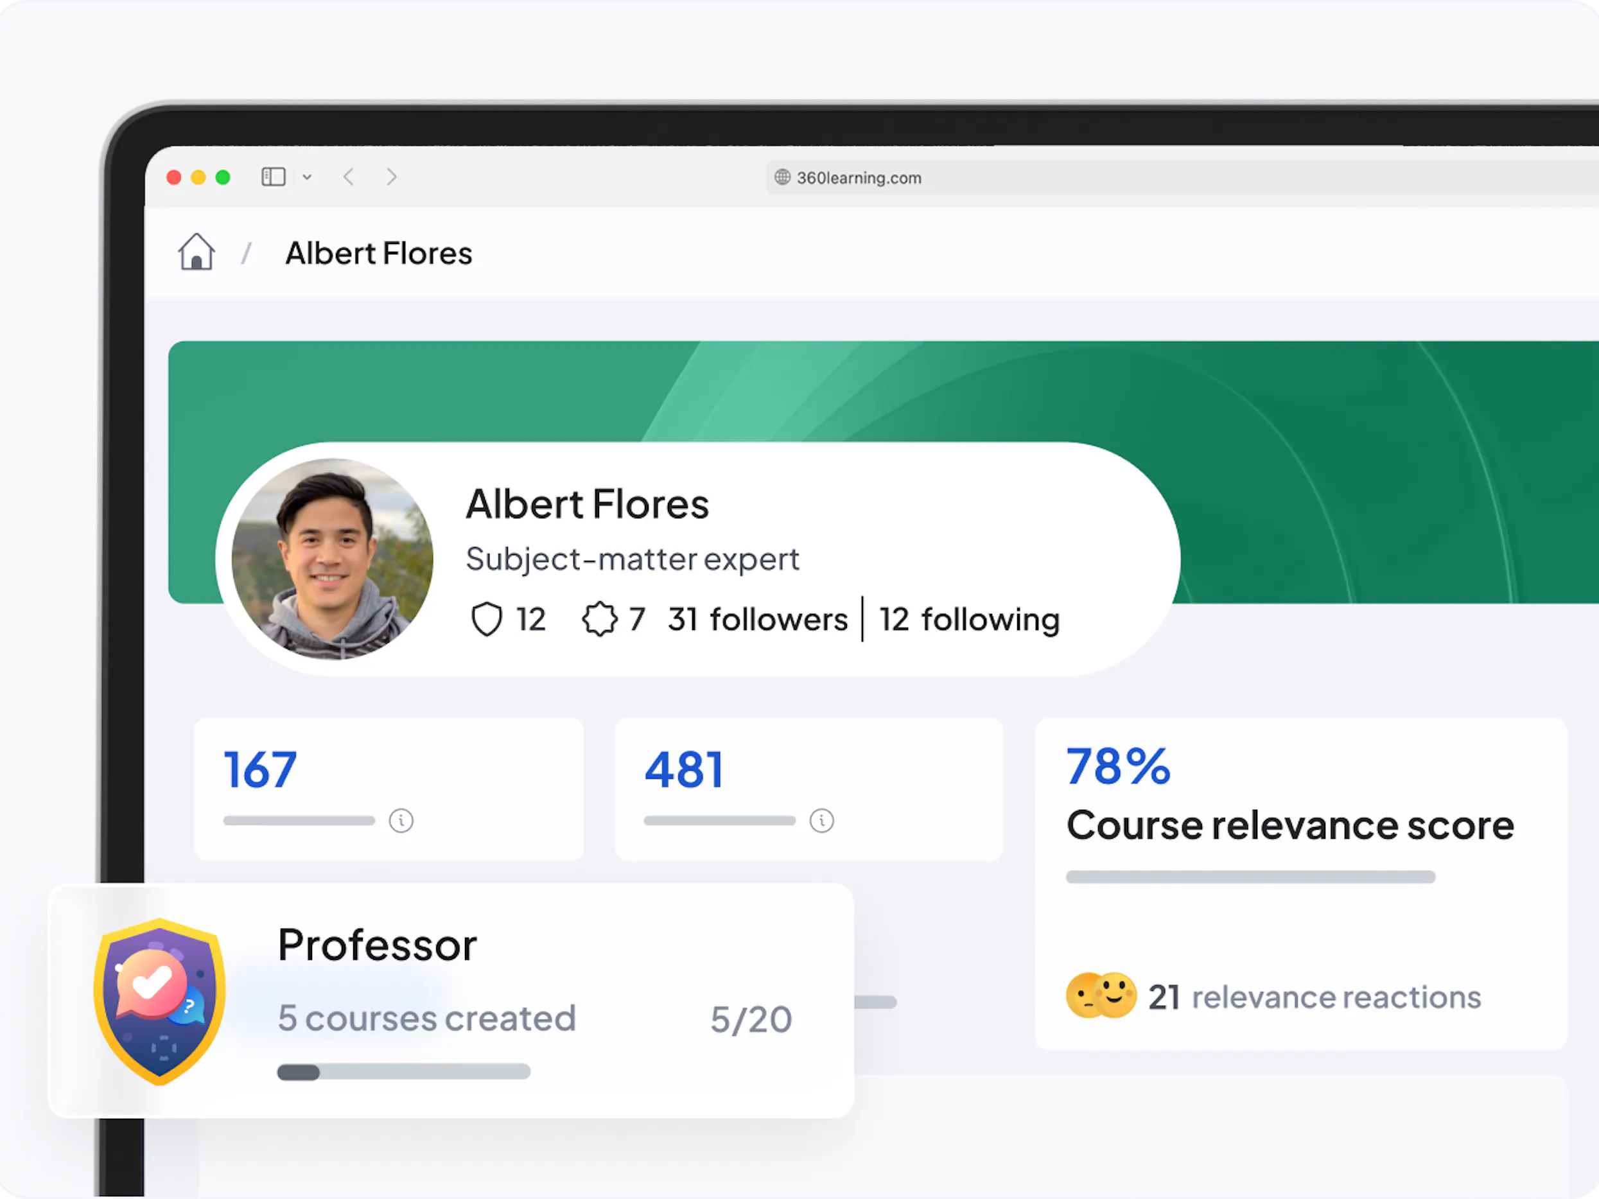Viewport: 1599px width, 1199px height.
Task: Open the 21 relevance reactions details
Action: click(1315, 997)
